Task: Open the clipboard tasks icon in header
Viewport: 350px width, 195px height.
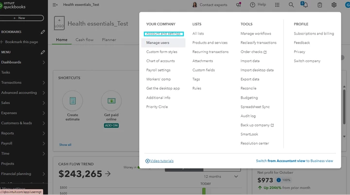Action: click(320, 5)
